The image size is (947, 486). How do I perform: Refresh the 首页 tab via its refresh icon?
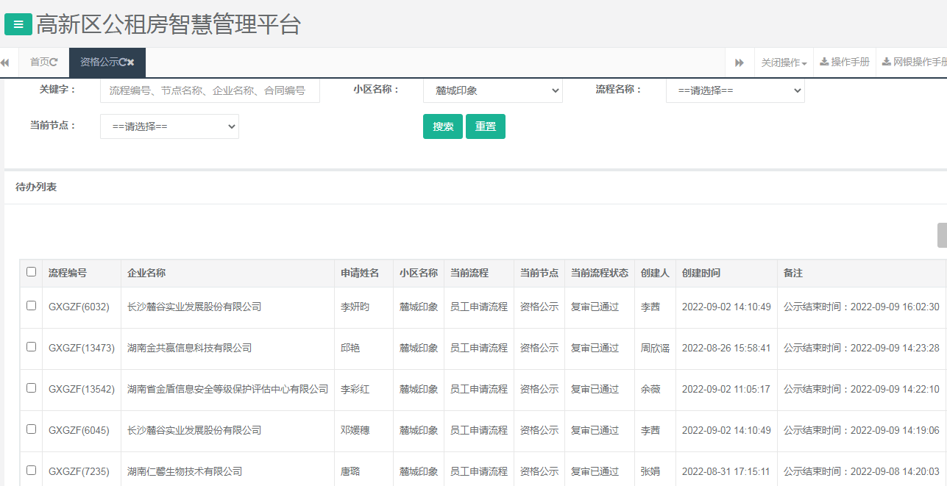(x=54, y=62)
